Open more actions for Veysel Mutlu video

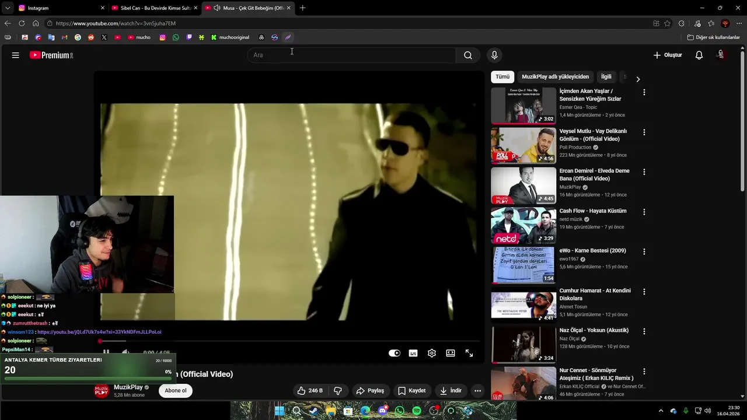644,132
